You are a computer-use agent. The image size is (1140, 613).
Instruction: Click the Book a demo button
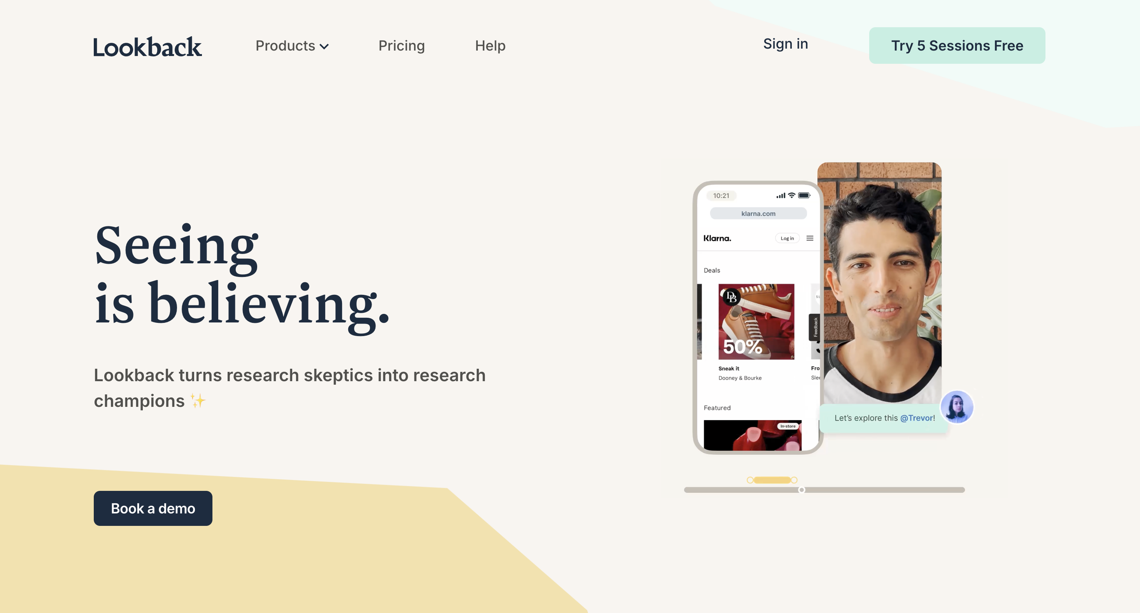(x=152, y=508)
